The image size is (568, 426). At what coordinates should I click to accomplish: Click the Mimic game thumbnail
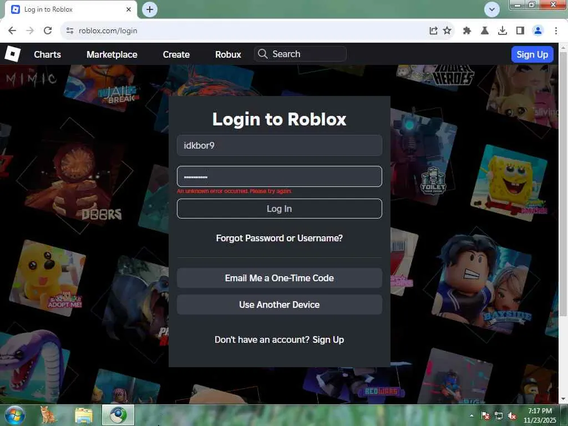[31, 78]
